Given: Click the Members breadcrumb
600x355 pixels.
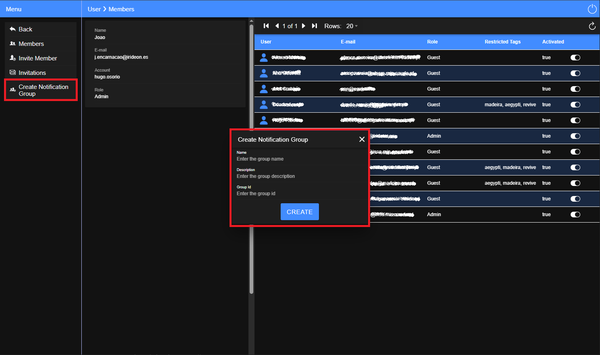Looking at the screenshot, I should 121,9.
